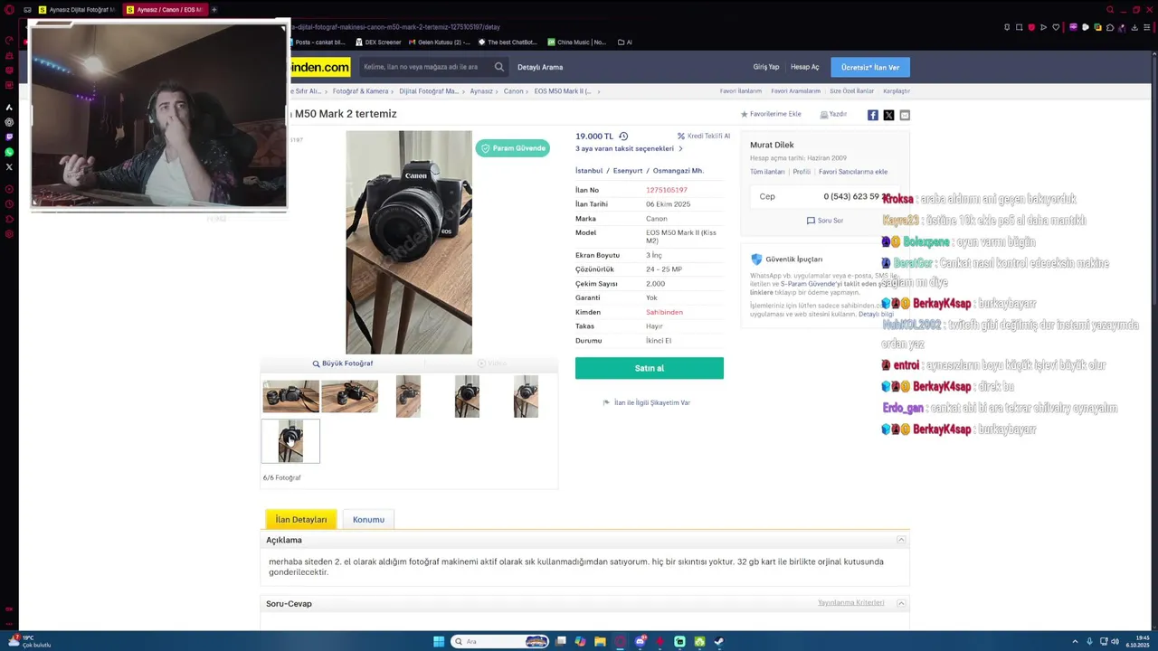Image resolution: width=1158 pixels, height=651 pixels.
Task: Open Tüm ilanları seller link
Action: click(x=767, y=172)
